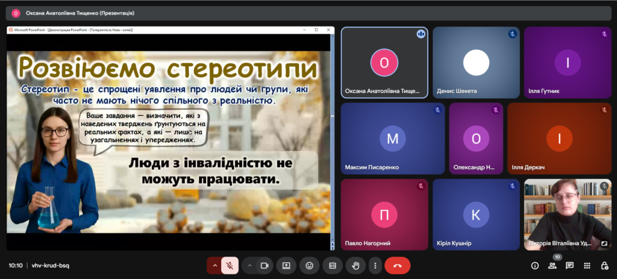Screen dimensions: 617x279
Task: Turn on the camera
Action: [x=264, y=265]
